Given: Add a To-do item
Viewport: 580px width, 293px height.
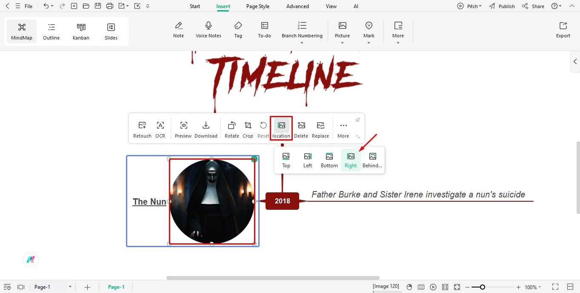Looking at the screenshot, I should click(265, 30).
